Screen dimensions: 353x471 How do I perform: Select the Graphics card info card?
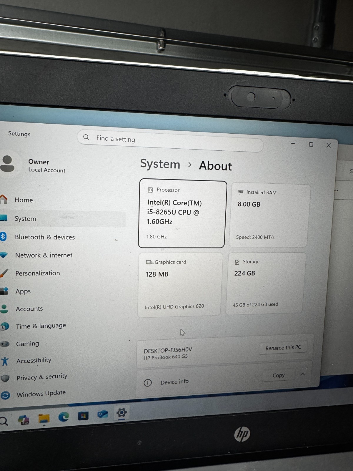[x=180, y=285]
